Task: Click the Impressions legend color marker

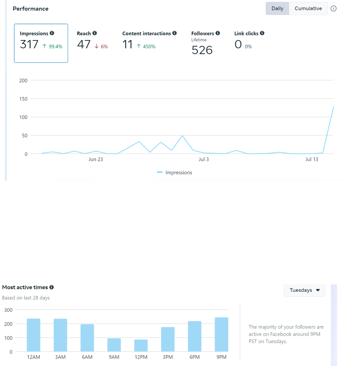Action: click(x=159, y=172)
